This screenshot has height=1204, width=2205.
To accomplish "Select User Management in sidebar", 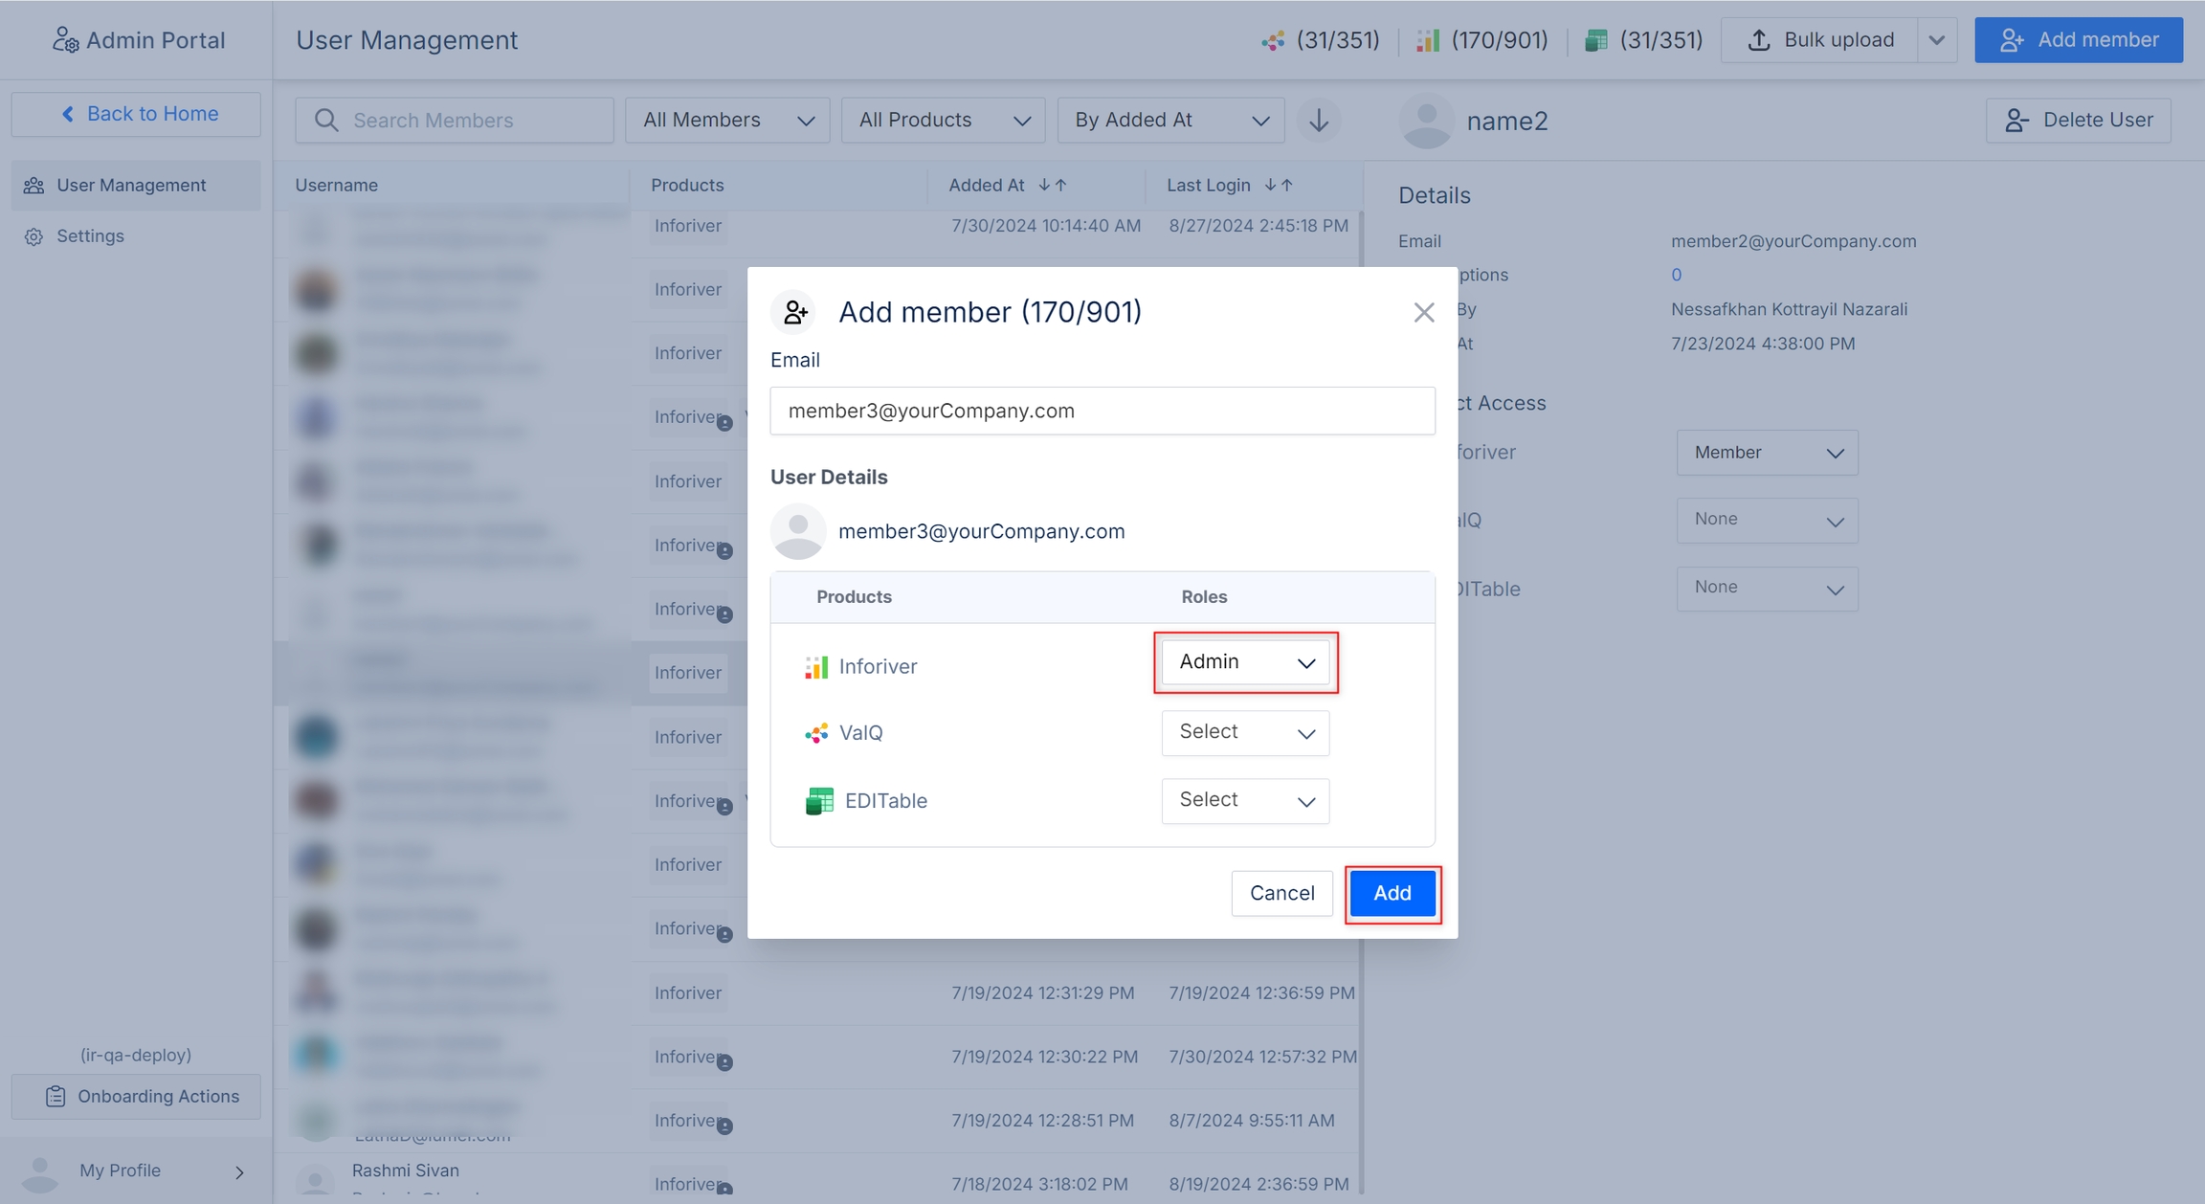I will click(x=131, y=186).
